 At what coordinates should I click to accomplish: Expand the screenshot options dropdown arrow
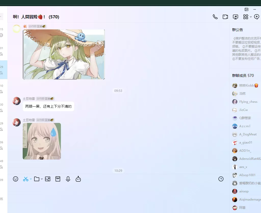point(31,179)
